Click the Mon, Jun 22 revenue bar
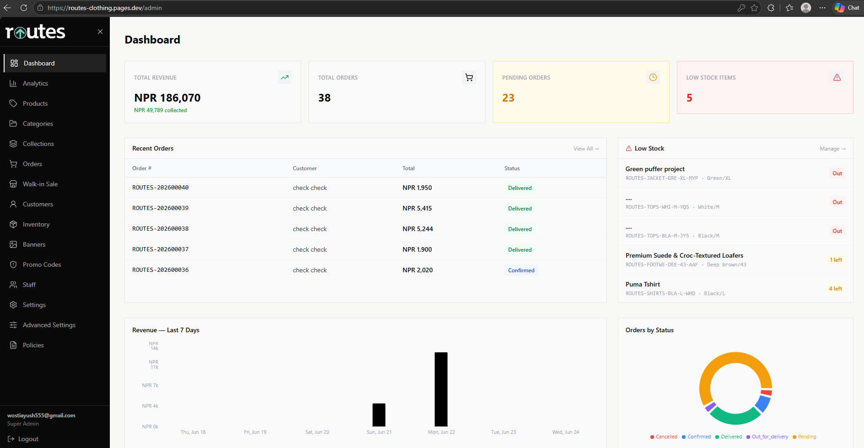The height and width of the screenshot is (448, 864). [x=441, y=389]
